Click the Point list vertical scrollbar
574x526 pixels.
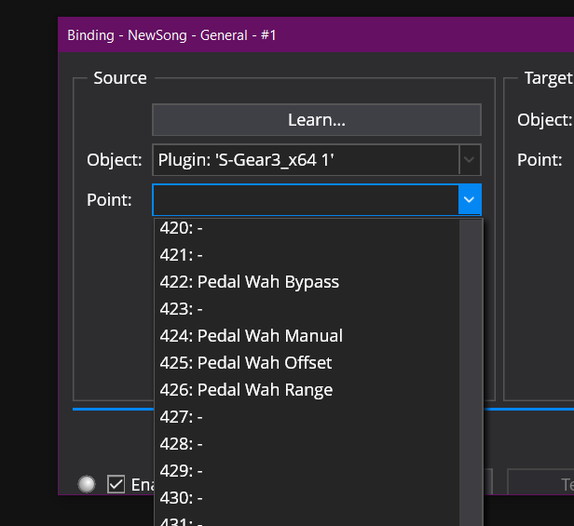point(471,372)
